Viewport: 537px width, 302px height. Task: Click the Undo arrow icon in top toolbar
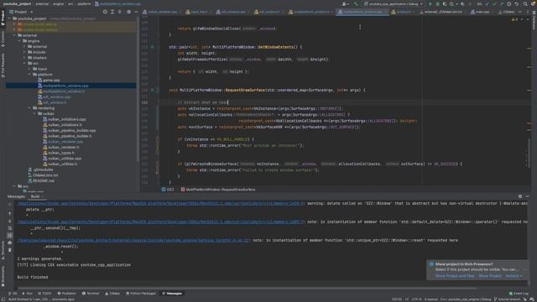click(517, 3)
